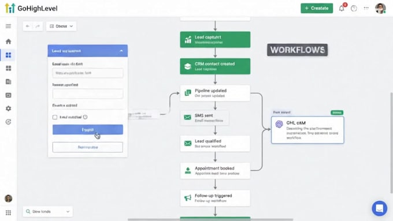393x221 pixels.
Task: Open the help question mark icon
Action: [x=354, y=8]
